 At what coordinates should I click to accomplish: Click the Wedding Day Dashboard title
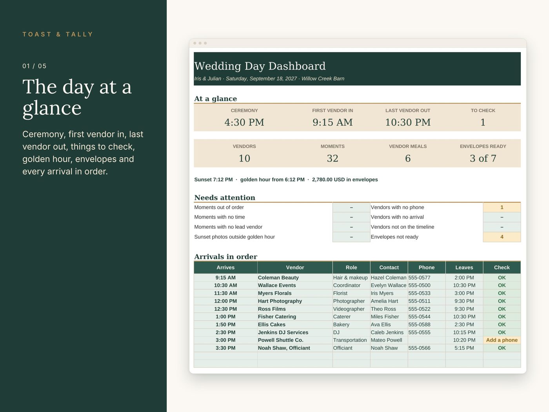coord(260,66)
